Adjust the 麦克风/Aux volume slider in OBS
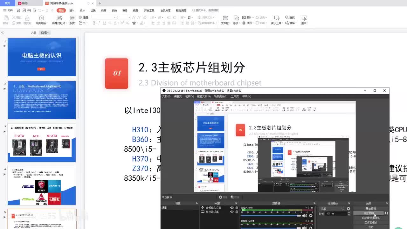Viewport: 407px width, 229px height. tap(271, 216)
